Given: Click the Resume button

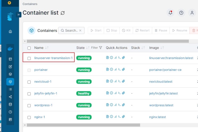Looking at the screenshot, I should point(180,30).
